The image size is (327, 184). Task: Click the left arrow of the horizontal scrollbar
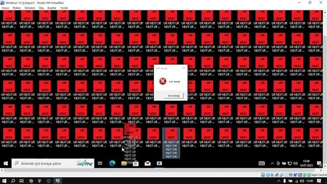2,170
